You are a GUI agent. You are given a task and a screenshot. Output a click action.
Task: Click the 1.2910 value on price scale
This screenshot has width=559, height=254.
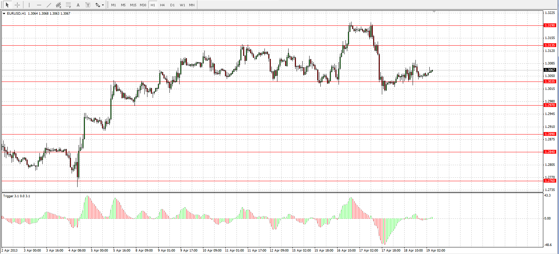(x=550, y=127)
